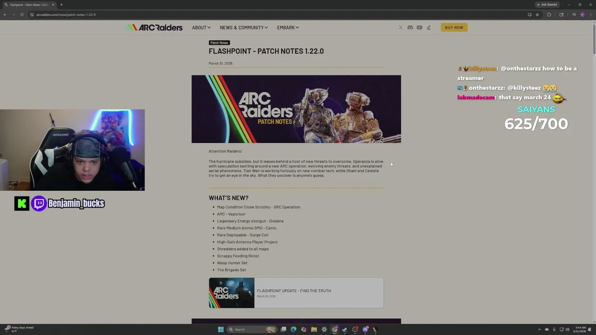
Task: Open the taskbar clock and date
Action: click(580, 329)
